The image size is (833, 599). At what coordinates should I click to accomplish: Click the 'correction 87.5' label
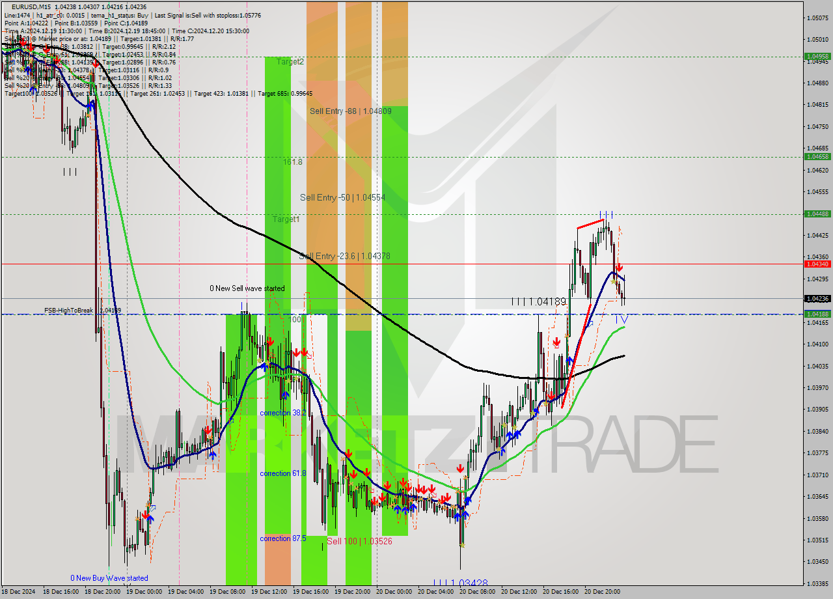(283, 538)
